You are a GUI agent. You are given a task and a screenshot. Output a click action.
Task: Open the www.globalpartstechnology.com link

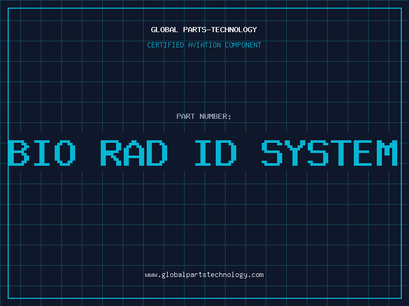tap(204, 274)
